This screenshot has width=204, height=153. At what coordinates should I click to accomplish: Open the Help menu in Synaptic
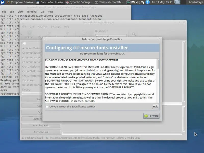coord(67,27)
